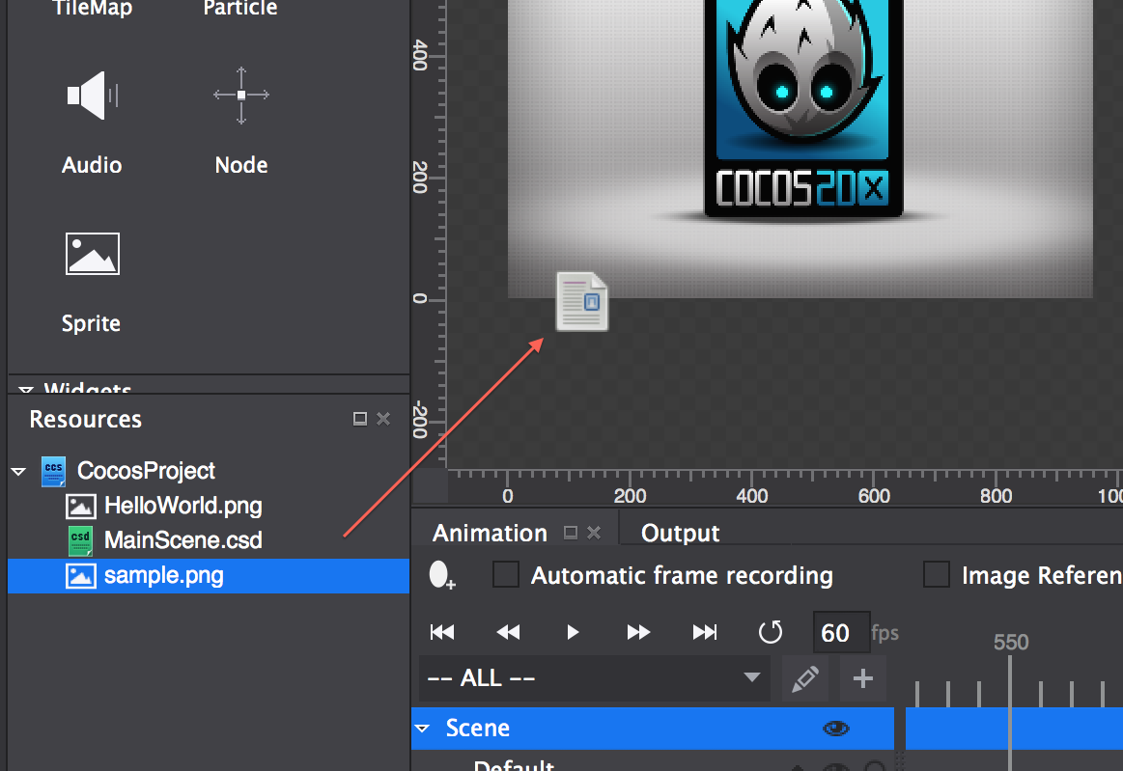This screenshot has width=1123, height=771.
Task: Switch to the Animation tab
Action: point(490,533)
